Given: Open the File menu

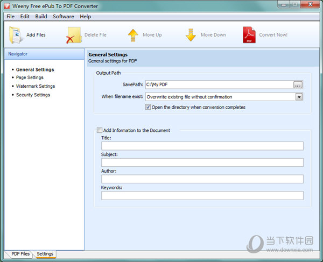Looking at the screenshot, I should point(10,17).
